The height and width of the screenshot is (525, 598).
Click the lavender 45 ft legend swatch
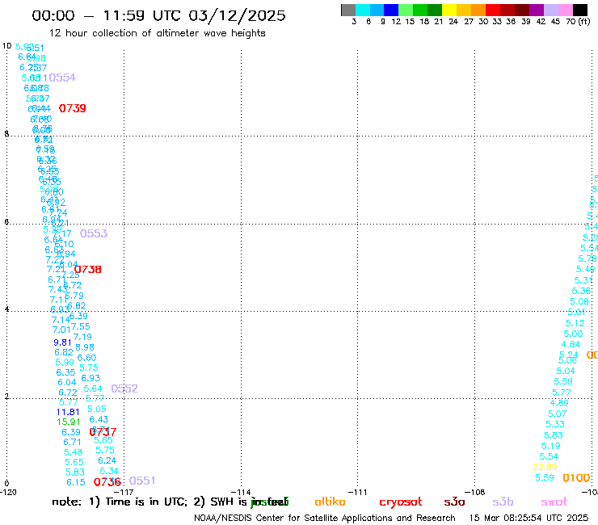pyautogui.click(x=550, y=10)
